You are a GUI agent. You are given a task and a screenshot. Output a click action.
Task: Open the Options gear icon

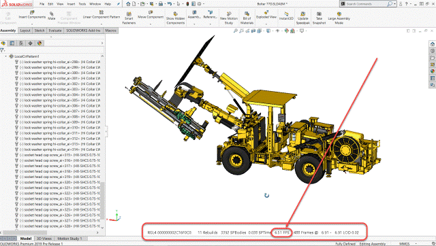coord(200,4)
